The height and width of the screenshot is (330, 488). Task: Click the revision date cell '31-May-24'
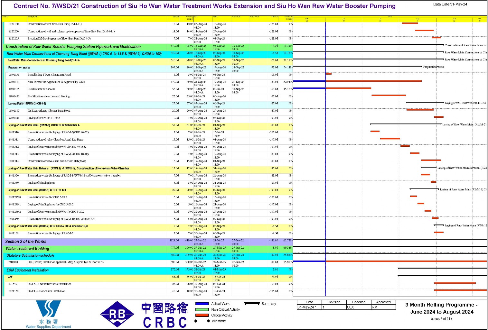309,307
